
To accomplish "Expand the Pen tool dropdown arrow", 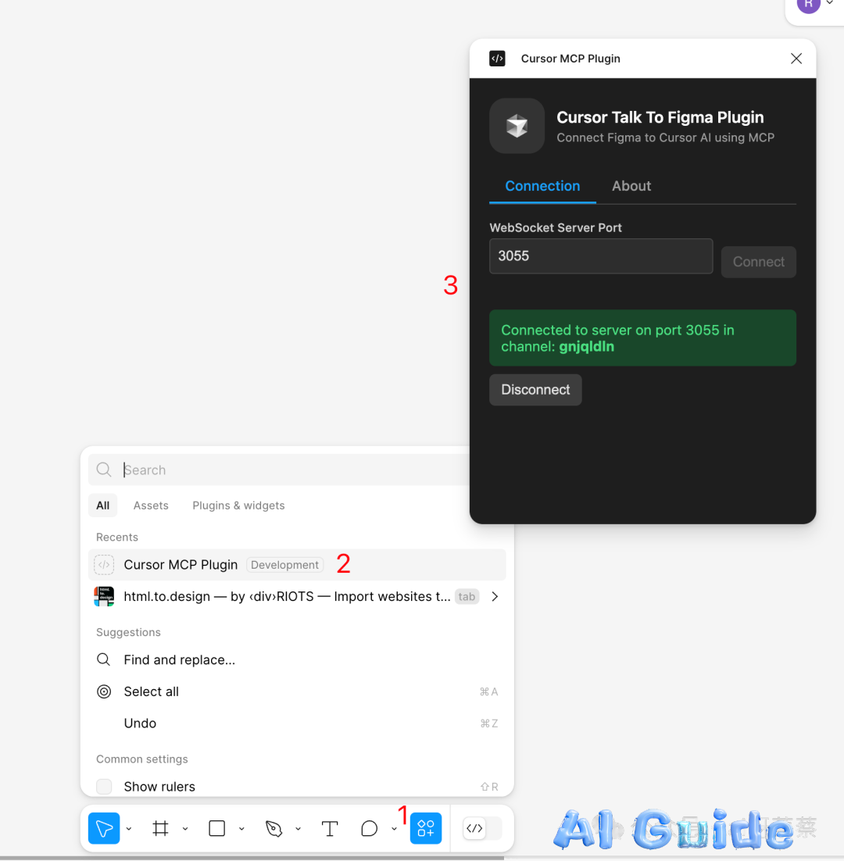I will [x=299, y=829].
